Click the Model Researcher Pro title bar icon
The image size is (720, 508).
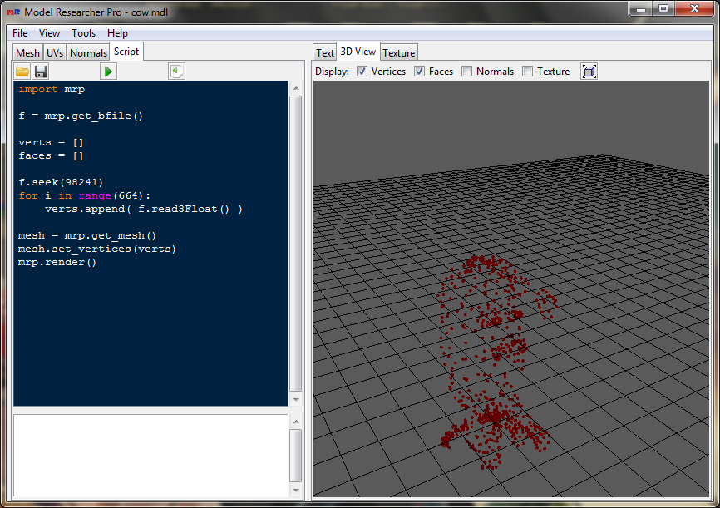[x=13, y=12]
